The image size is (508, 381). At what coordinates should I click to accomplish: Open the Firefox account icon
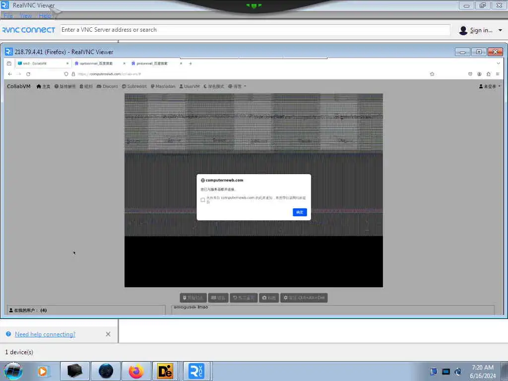click(479, 74)
